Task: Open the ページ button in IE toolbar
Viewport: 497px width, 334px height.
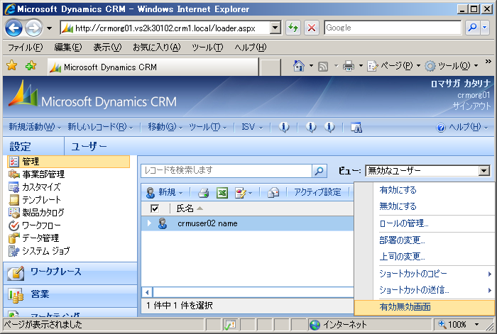Action: pyautogui.click(x=393, y=66)
